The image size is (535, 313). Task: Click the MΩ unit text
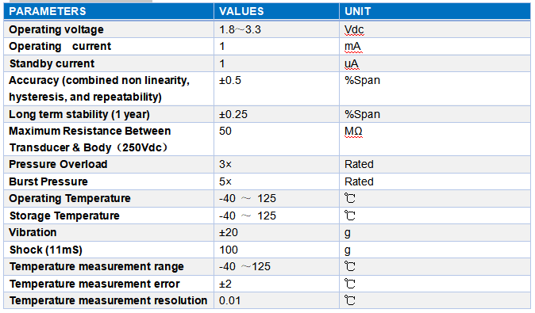[353, 132]
